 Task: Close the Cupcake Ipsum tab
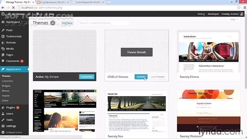click(x=68, y=2)
